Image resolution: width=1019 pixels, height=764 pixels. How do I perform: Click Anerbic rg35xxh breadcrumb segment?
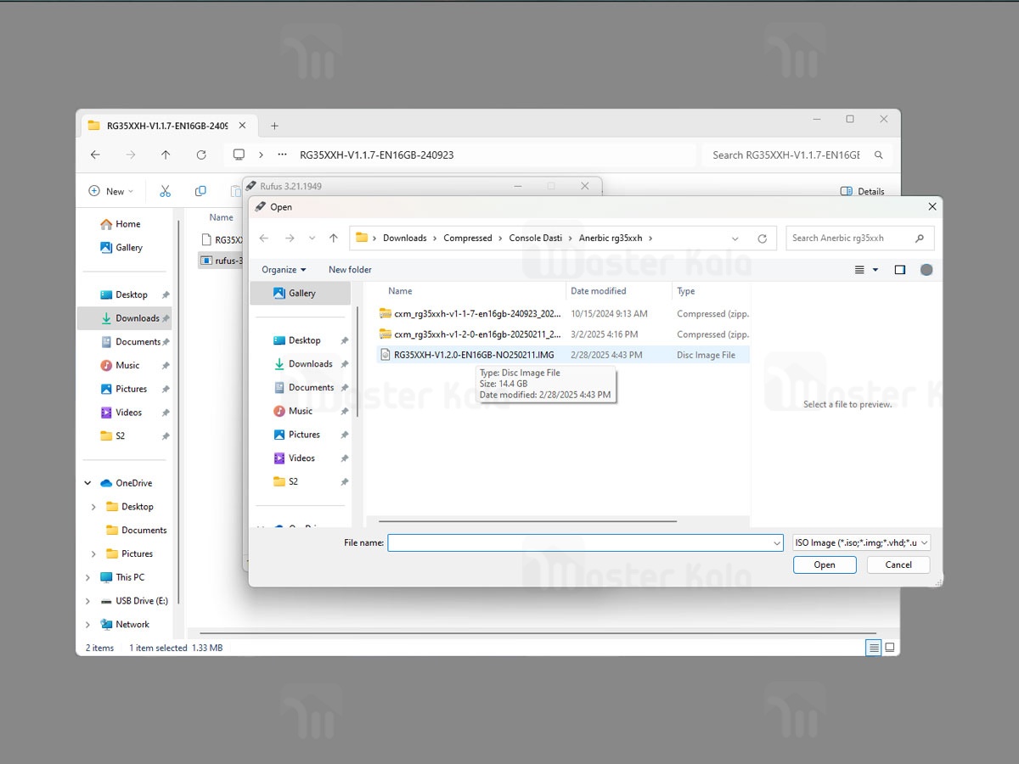tap(611, 239)
